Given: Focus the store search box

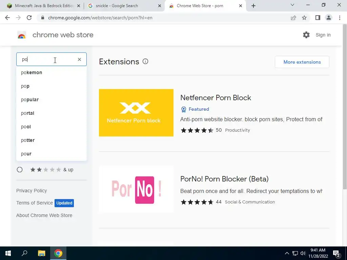Looking at the screenshot, I should click(52, 59).
